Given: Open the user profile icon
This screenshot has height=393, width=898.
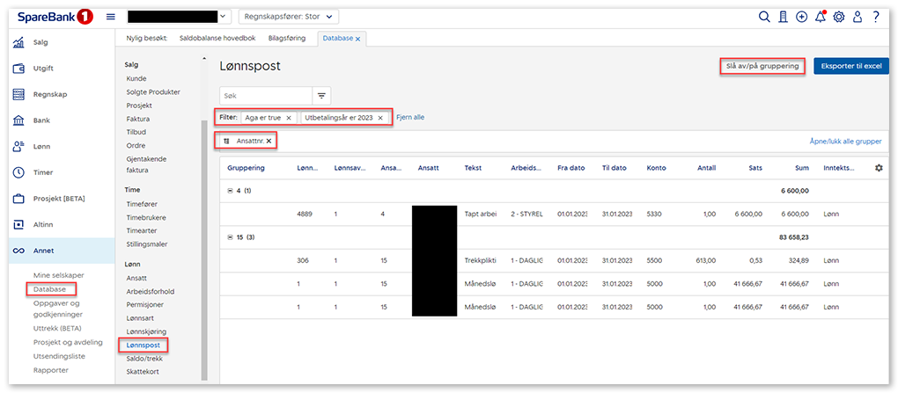Looking at the screenshot, I should [x=858, y=17].
